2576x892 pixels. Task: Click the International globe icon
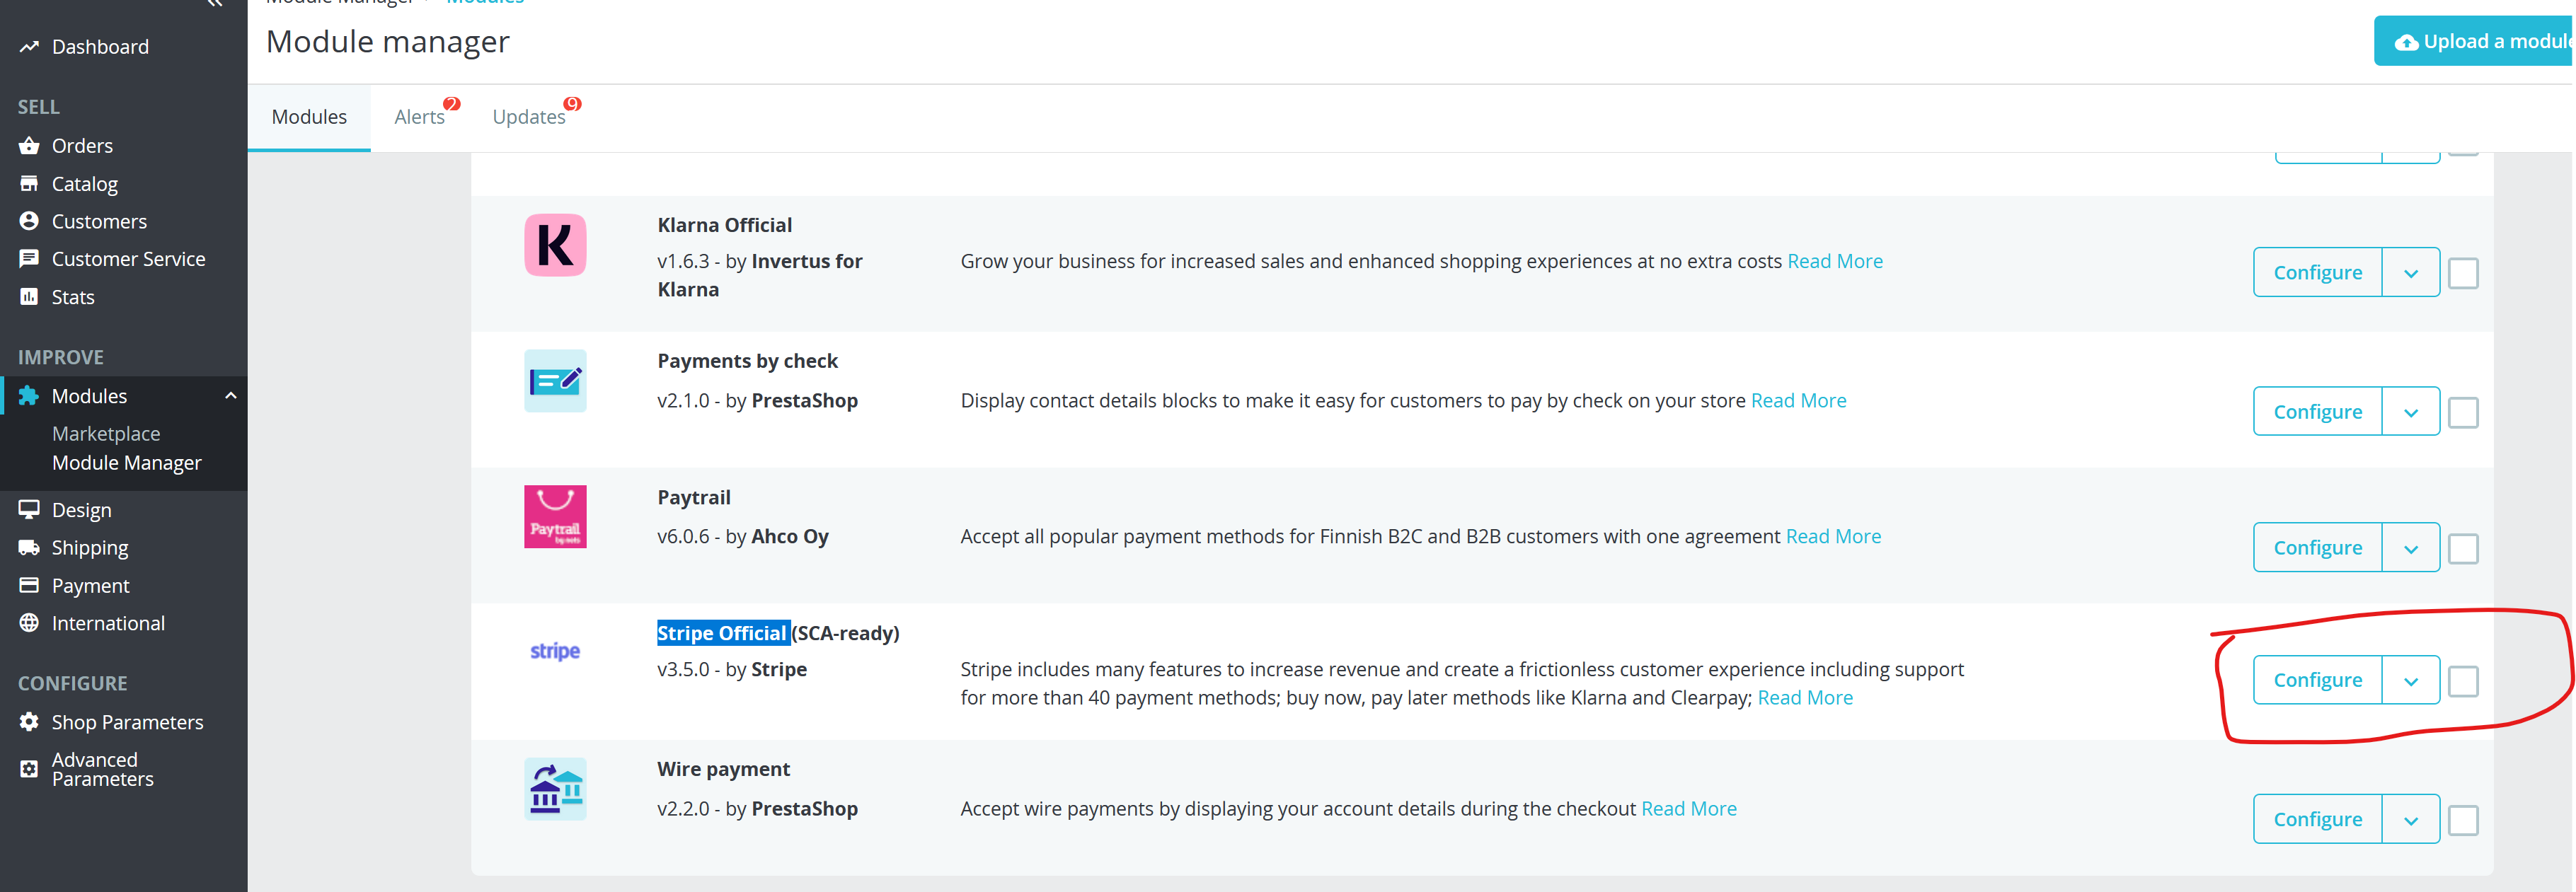pyautogui.click(x=29, y=623)
